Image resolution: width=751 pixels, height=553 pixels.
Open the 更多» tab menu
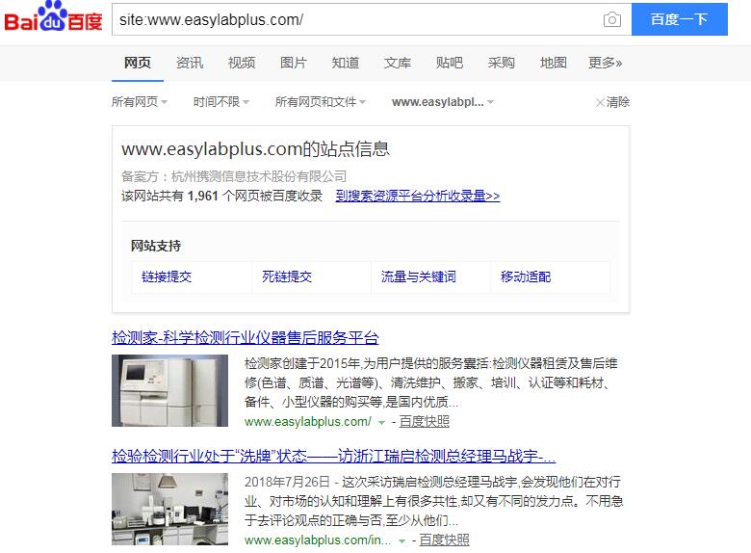(605, 63)
